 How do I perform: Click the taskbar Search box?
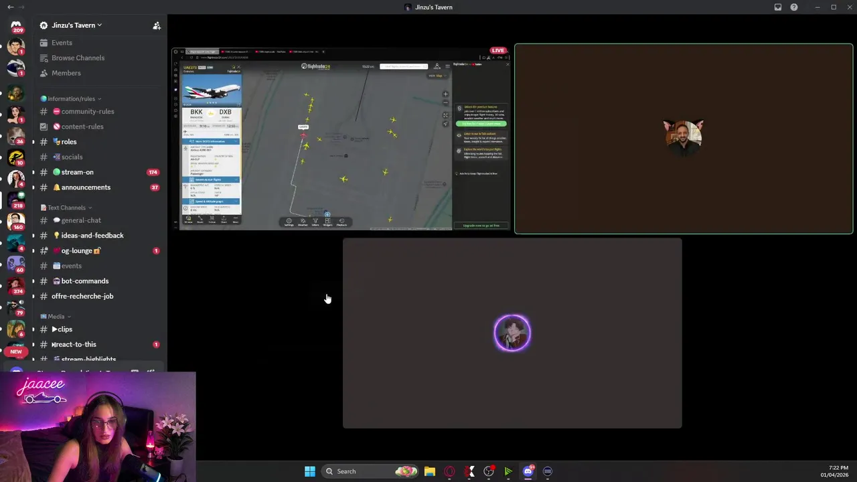(370, 471)
